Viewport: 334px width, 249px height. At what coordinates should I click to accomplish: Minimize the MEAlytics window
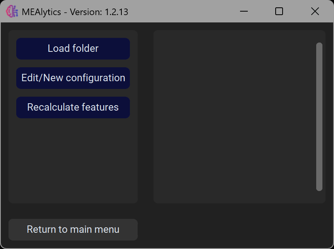pos(244,12)
